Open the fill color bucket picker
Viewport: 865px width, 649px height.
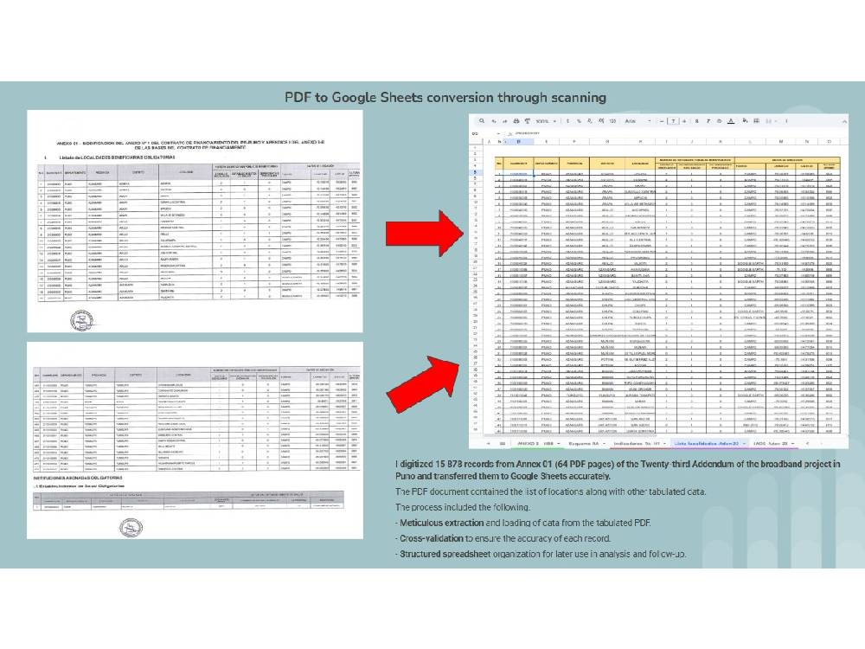click(745, 121)
